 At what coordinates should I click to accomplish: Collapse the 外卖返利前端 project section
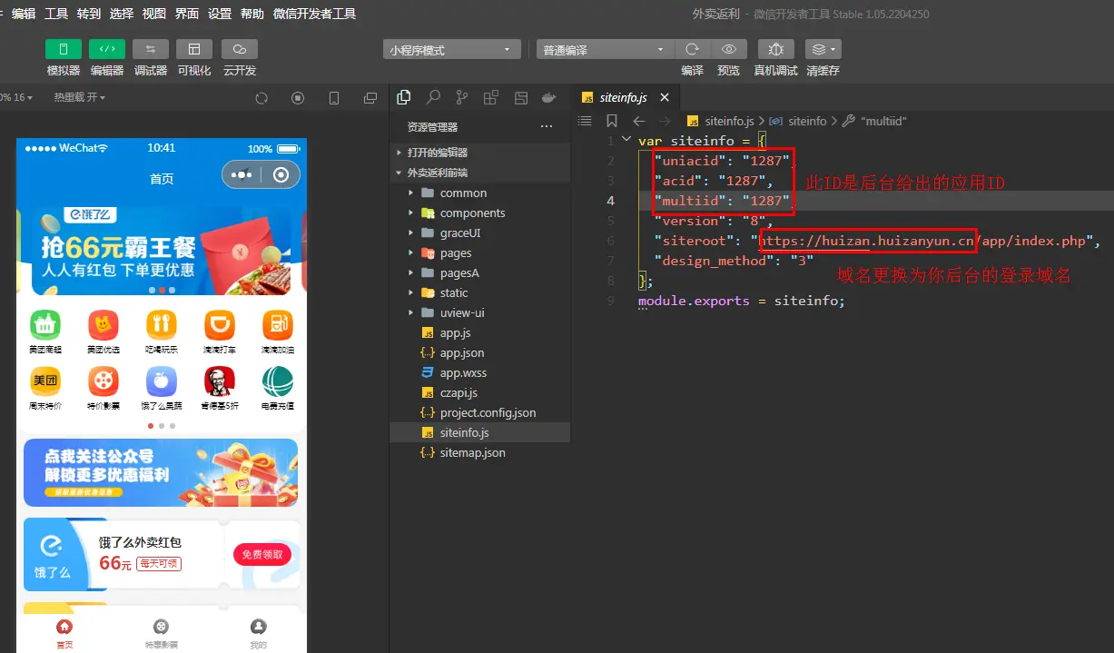pyautogui.click(x=479, y=173)
